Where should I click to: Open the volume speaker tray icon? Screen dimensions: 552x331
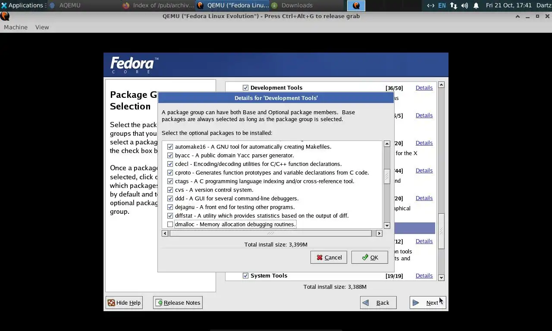point(464,6)
